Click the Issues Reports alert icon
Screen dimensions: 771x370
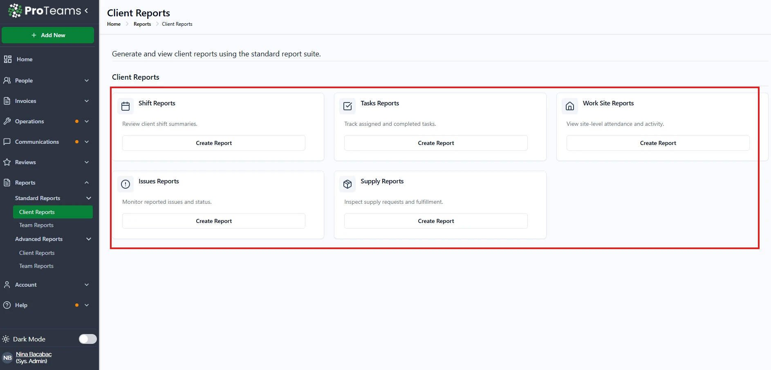point(126,184)
